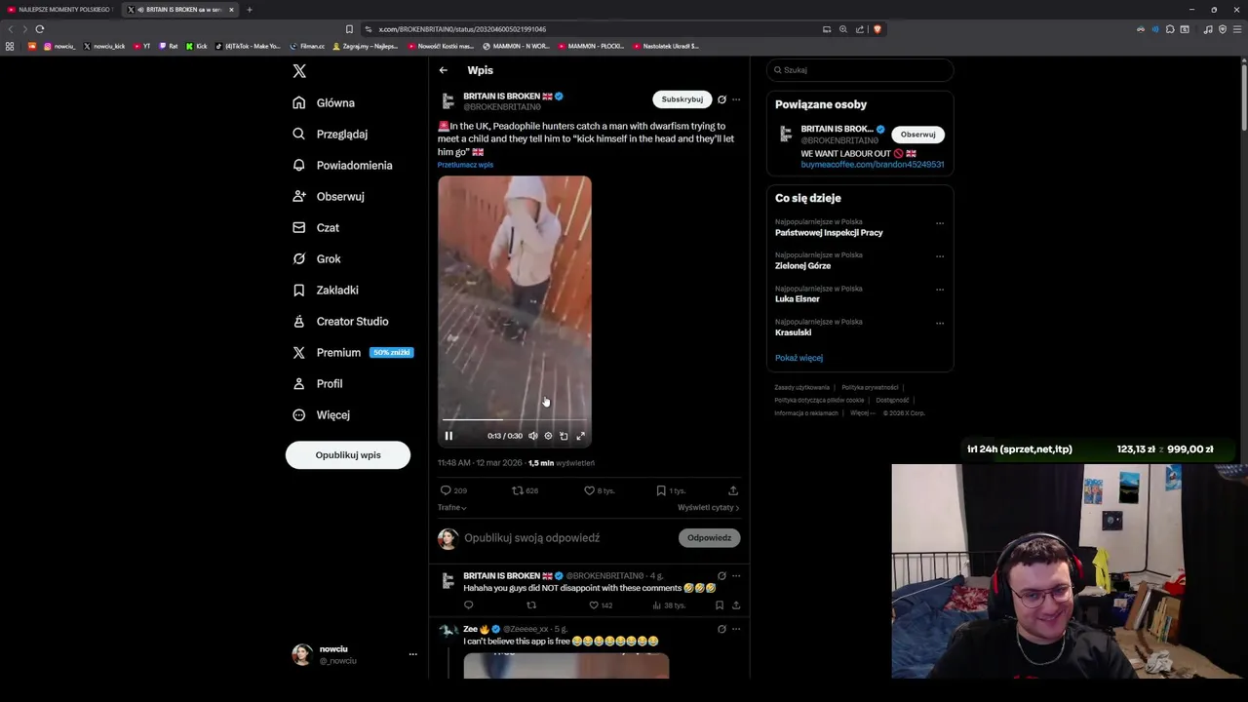Click Wyświetl cytaty link
Viewport: 1248px width, 702px height.
pyautogui.click(x=709, y=508)
